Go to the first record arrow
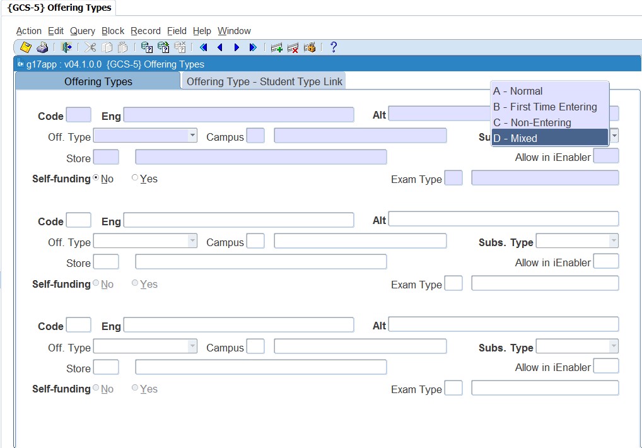The width and height of the screenshot is (642, 448). tap(203, 47)
